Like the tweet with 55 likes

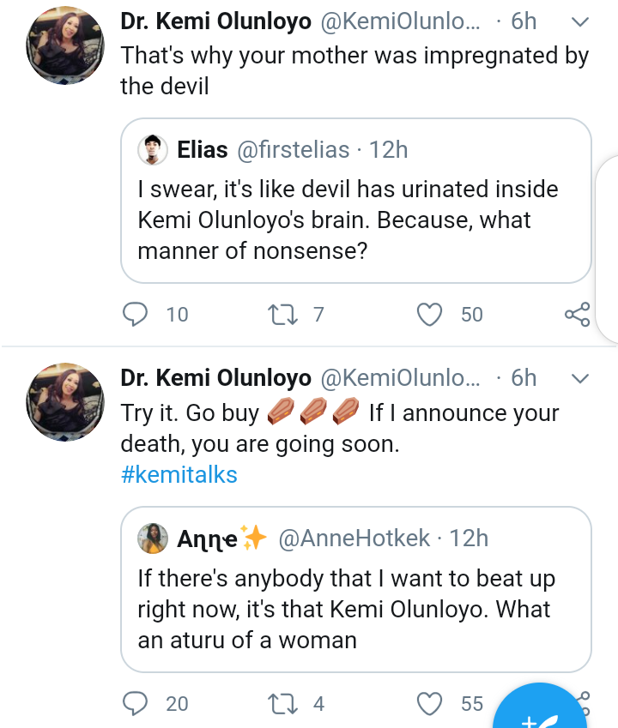[x=429, y=704]
